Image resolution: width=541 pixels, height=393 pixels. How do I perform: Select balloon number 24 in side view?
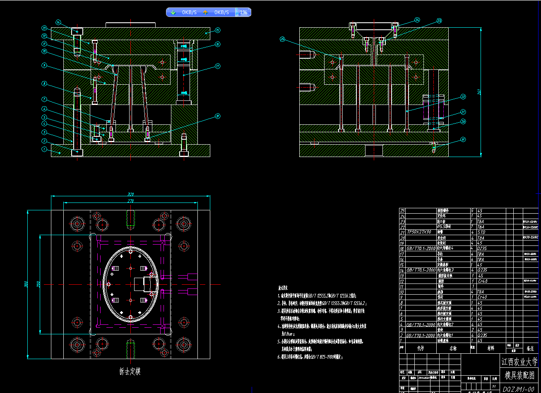point(417,19)
